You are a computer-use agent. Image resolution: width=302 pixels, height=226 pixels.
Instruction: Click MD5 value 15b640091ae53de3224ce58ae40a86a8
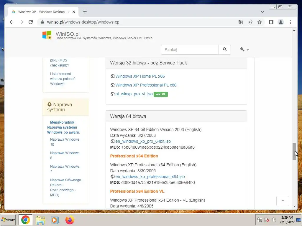point(158,147)
